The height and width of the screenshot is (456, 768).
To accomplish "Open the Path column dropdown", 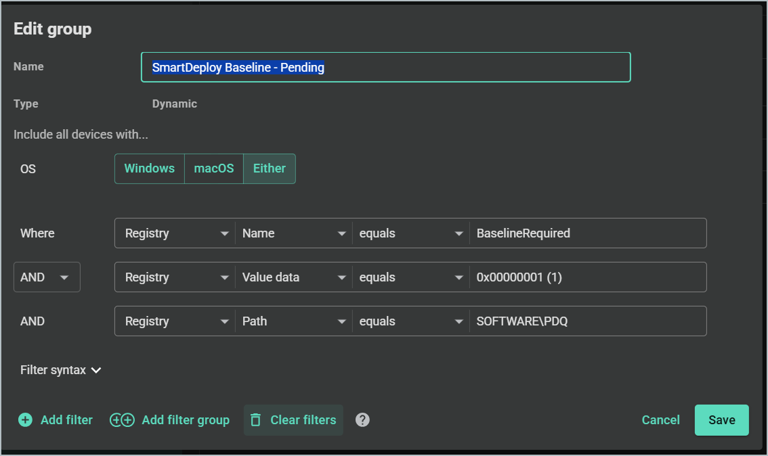I will 294,321.
